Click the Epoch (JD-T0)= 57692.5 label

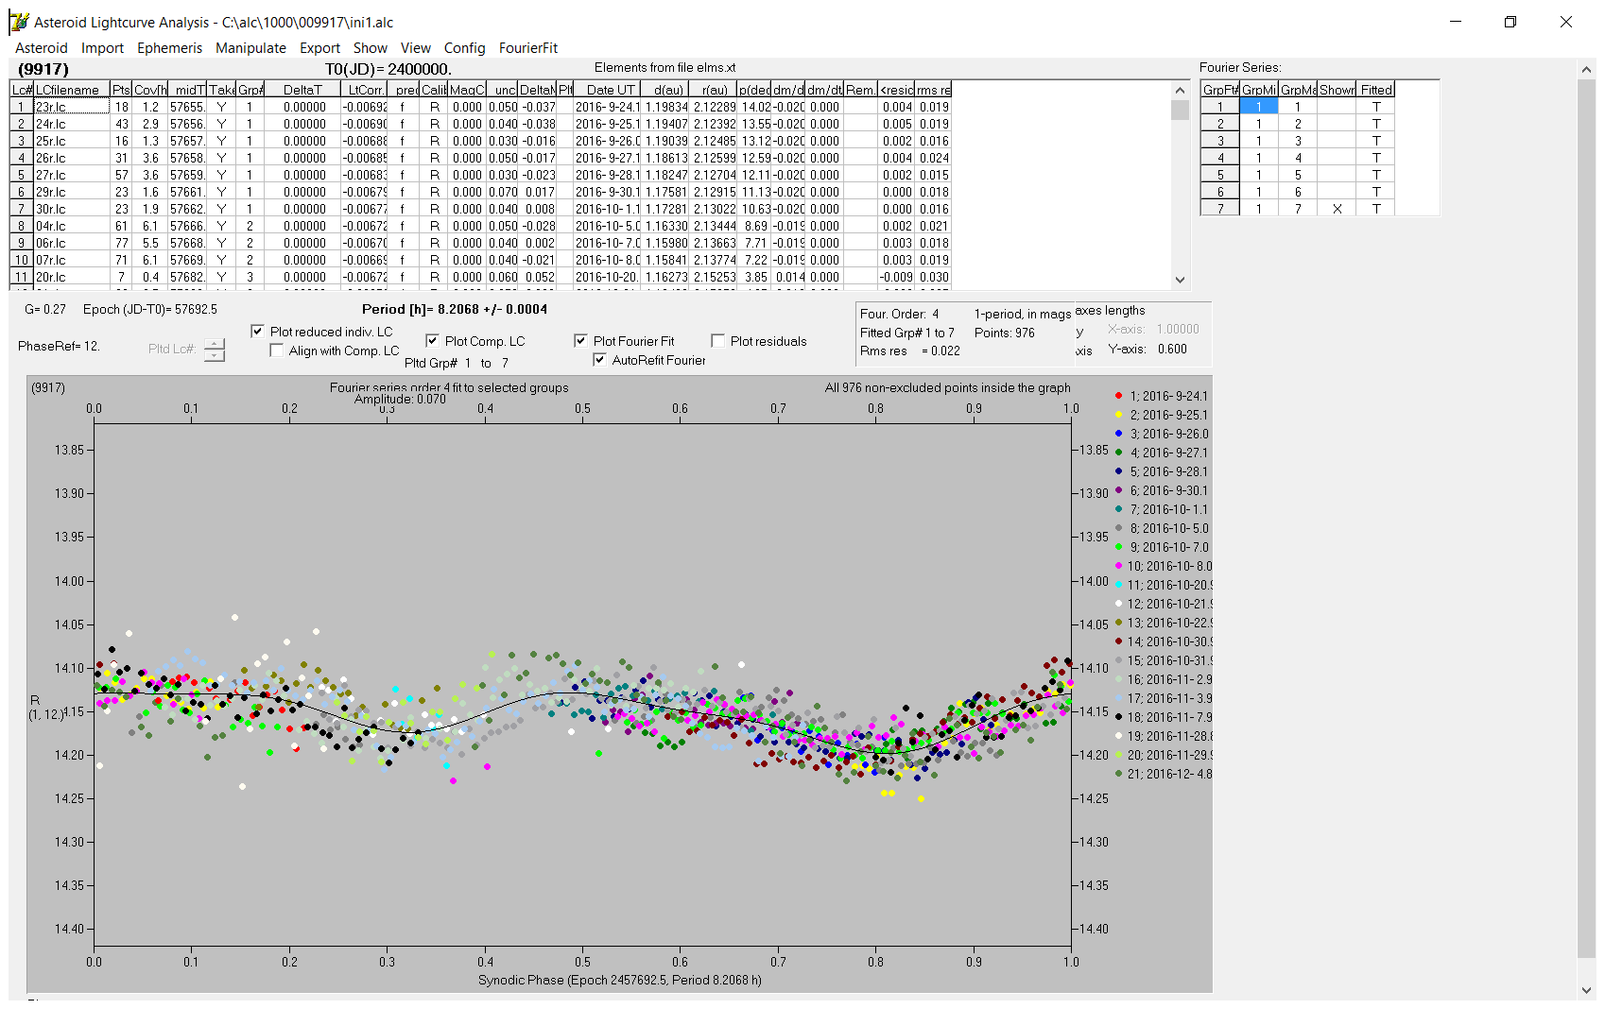coord(150,309)
